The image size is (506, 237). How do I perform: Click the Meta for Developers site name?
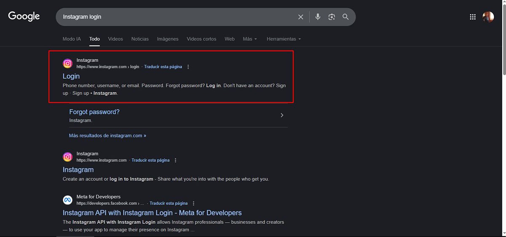click(98, 197)
